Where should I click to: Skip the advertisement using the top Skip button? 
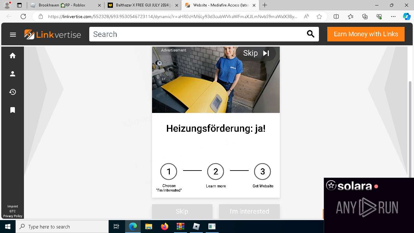coord(256,53)
